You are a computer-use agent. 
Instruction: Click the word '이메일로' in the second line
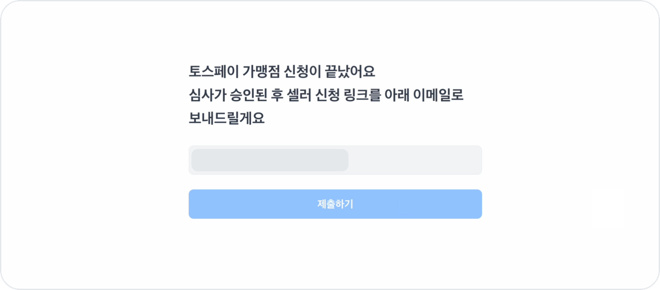(x=445, y=95)
